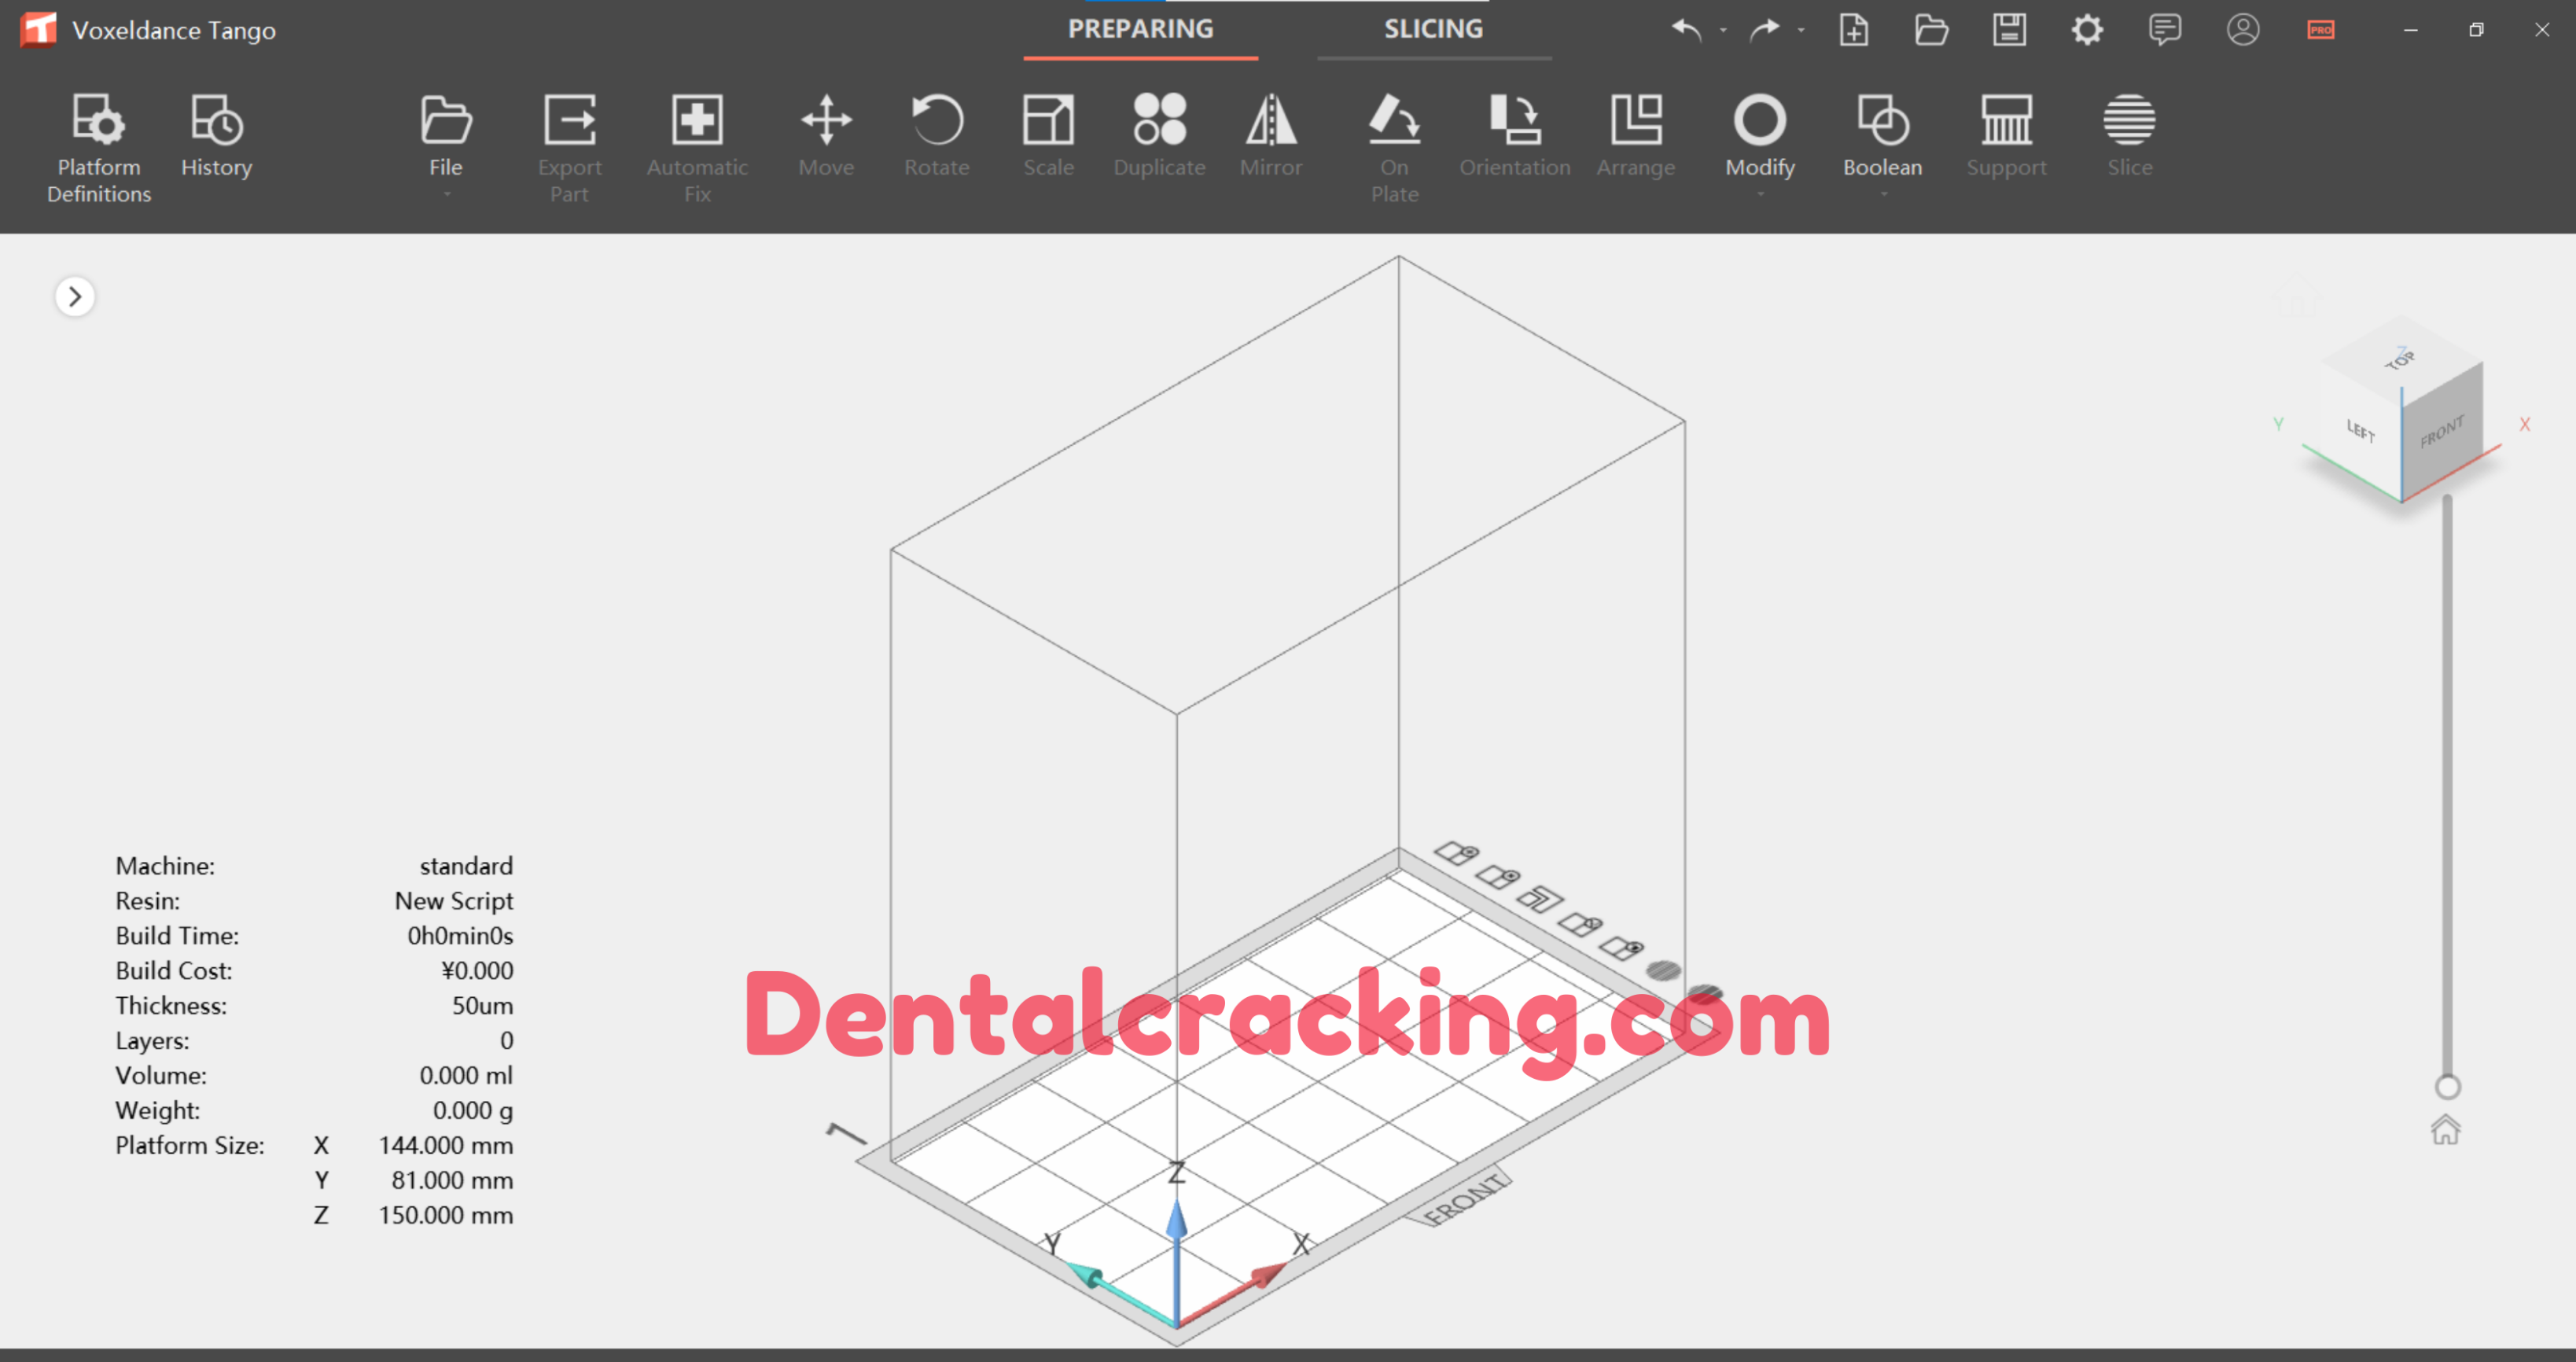This screenshot has width=2576, height=1362.
Task: Switch to the SLICING tab
Action: point(1433,30)
